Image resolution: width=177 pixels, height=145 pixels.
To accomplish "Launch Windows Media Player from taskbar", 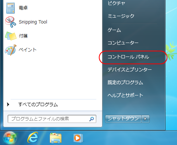I will coord(78,138).
